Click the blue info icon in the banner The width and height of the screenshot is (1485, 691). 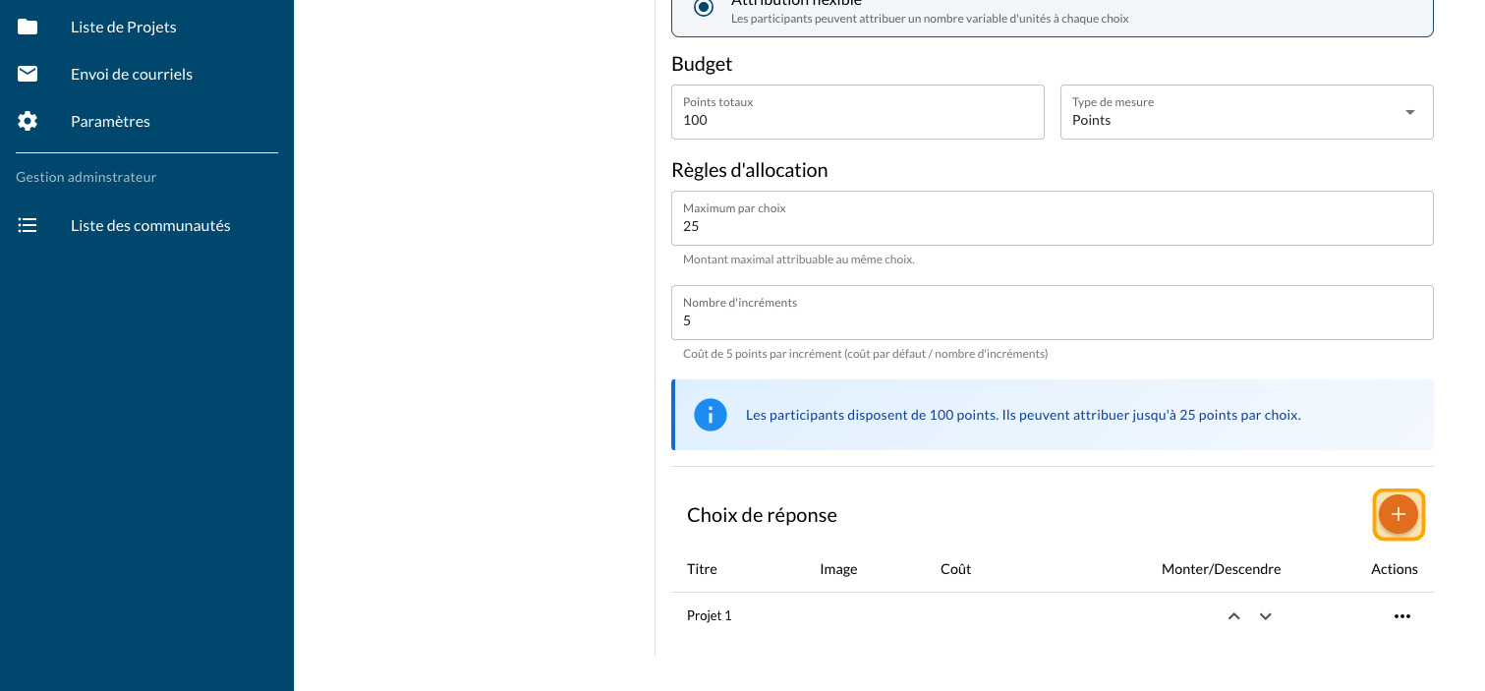click(710, 415)
